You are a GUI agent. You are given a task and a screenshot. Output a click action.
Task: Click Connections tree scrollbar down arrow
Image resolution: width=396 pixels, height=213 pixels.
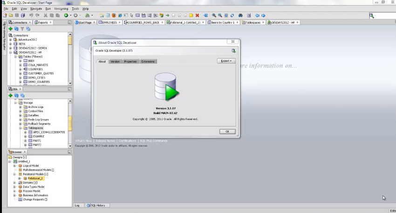(70, 83)
